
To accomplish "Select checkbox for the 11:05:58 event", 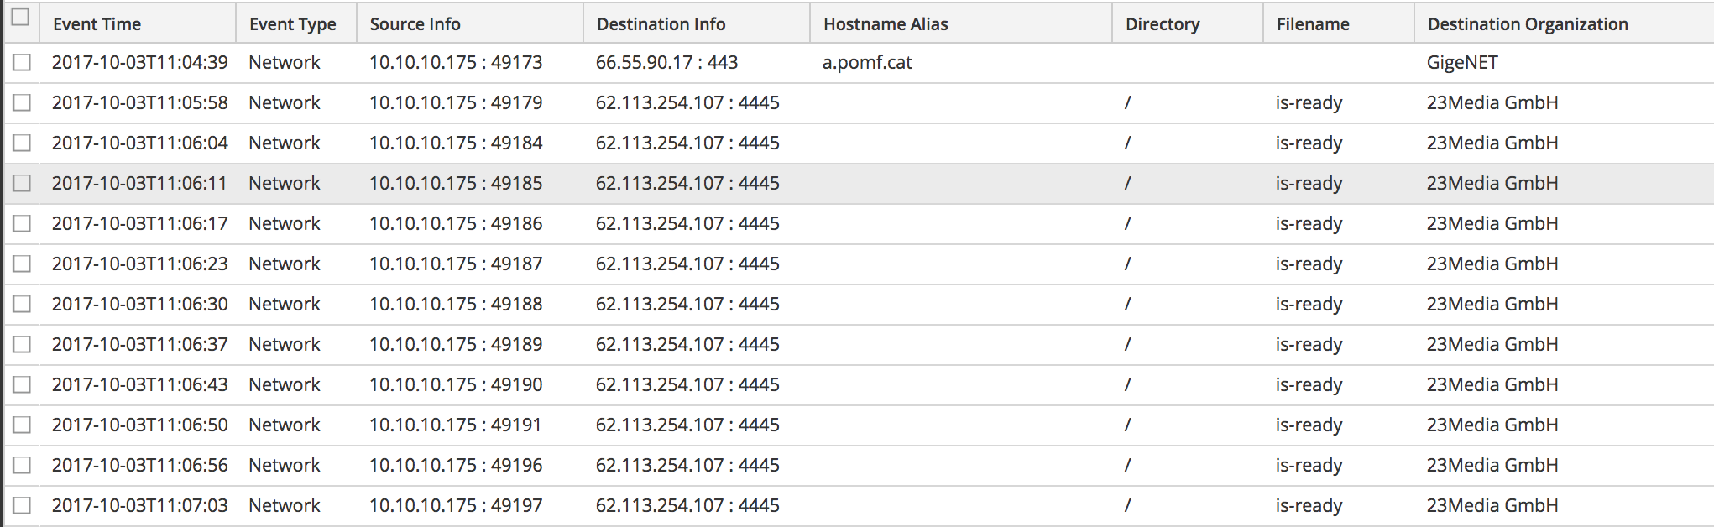I will click(x=22, y=103).
